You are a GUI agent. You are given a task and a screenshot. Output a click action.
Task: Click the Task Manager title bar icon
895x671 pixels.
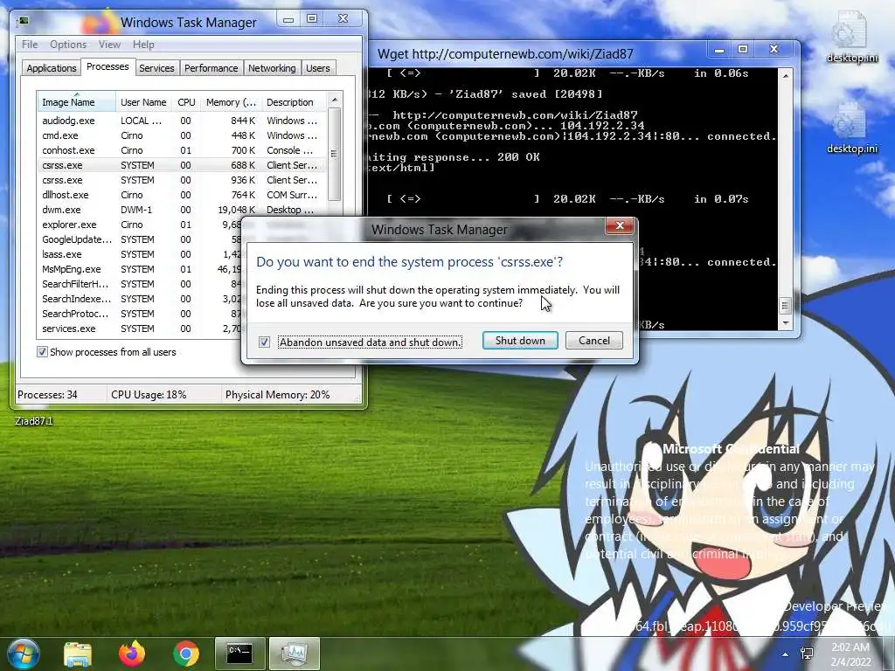click(23, 22)
